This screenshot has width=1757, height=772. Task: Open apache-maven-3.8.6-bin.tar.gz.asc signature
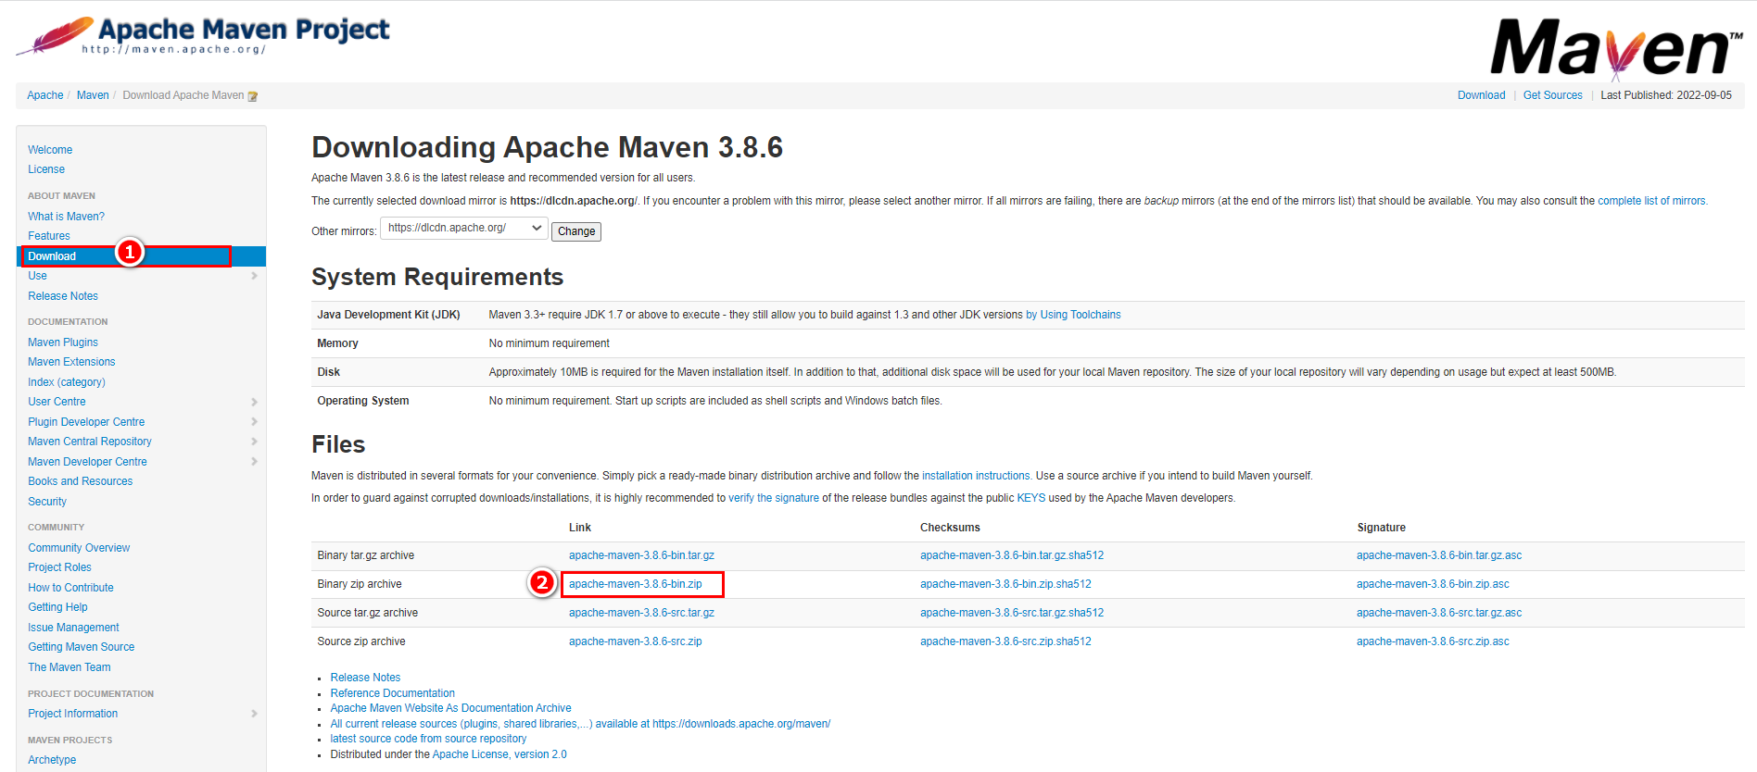pos(1439,555)
